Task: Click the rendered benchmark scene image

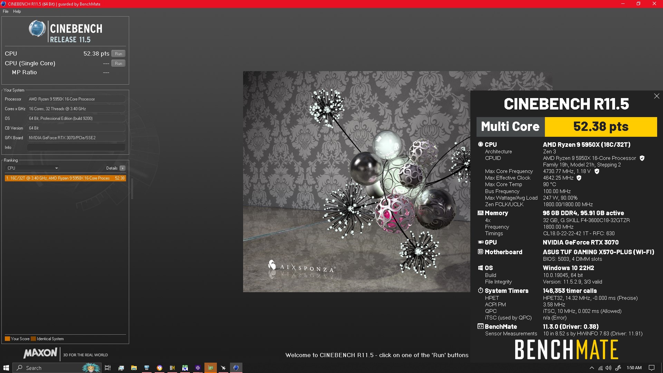Action: pos(356,182)
